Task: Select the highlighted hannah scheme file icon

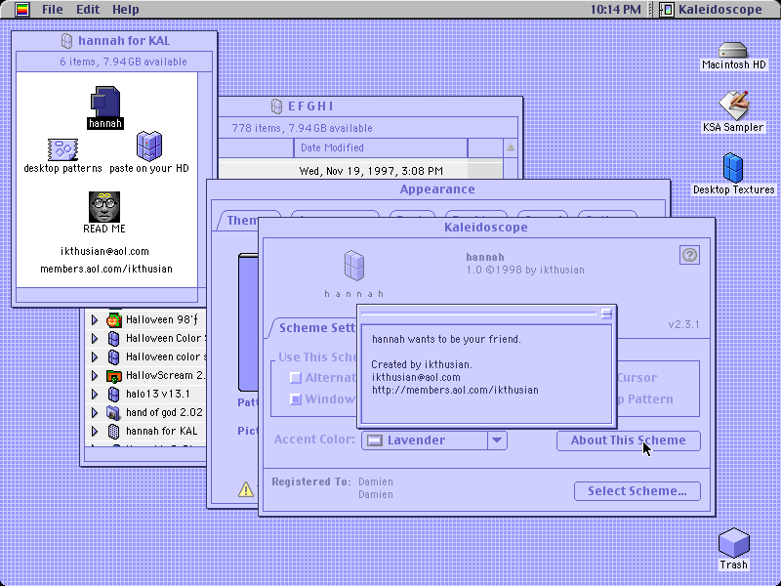Action: [105, 102]
